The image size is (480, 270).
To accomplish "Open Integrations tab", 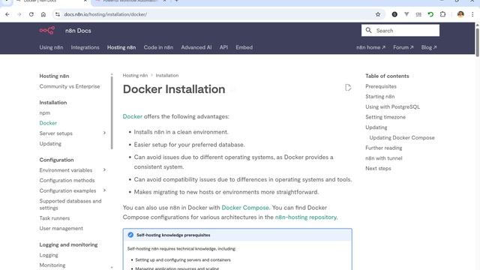I will click(85, 47).
